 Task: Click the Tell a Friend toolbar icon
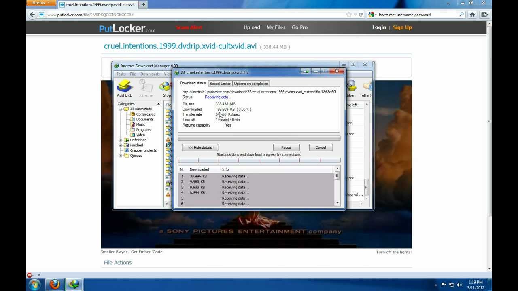pos(367,89)
